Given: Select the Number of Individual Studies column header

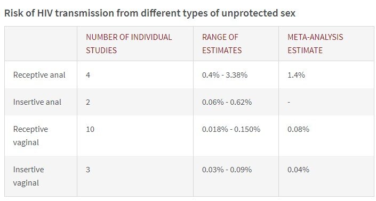Looking at the screenshot, I should pos(129,44).
